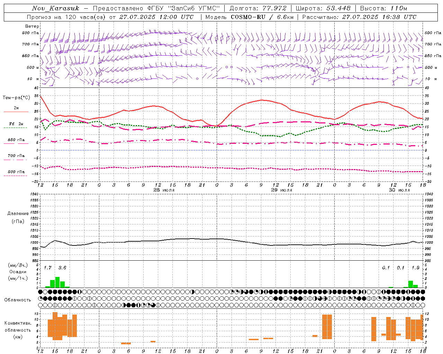
Task: Click the 1.9 precipitation amount value
Action: [415, 268]
